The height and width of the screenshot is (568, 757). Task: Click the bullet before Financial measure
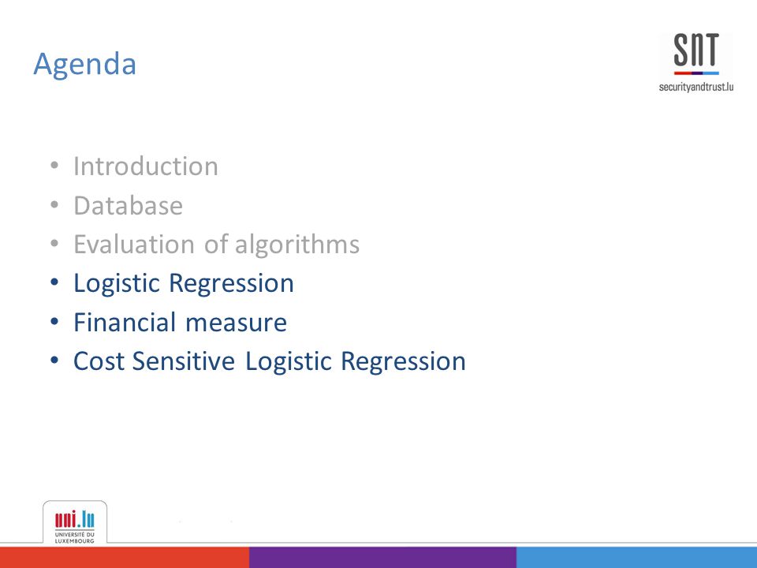(54, 321)
